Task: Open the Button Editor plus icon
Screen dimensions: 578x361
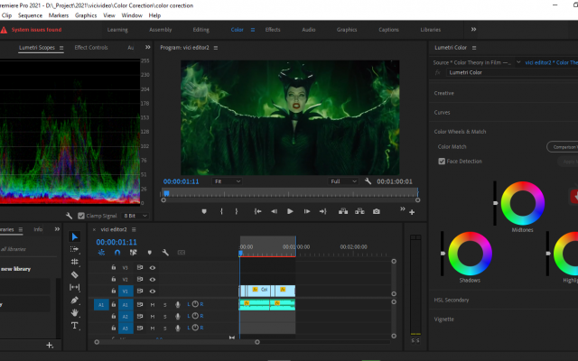Action: pos(412,212)
